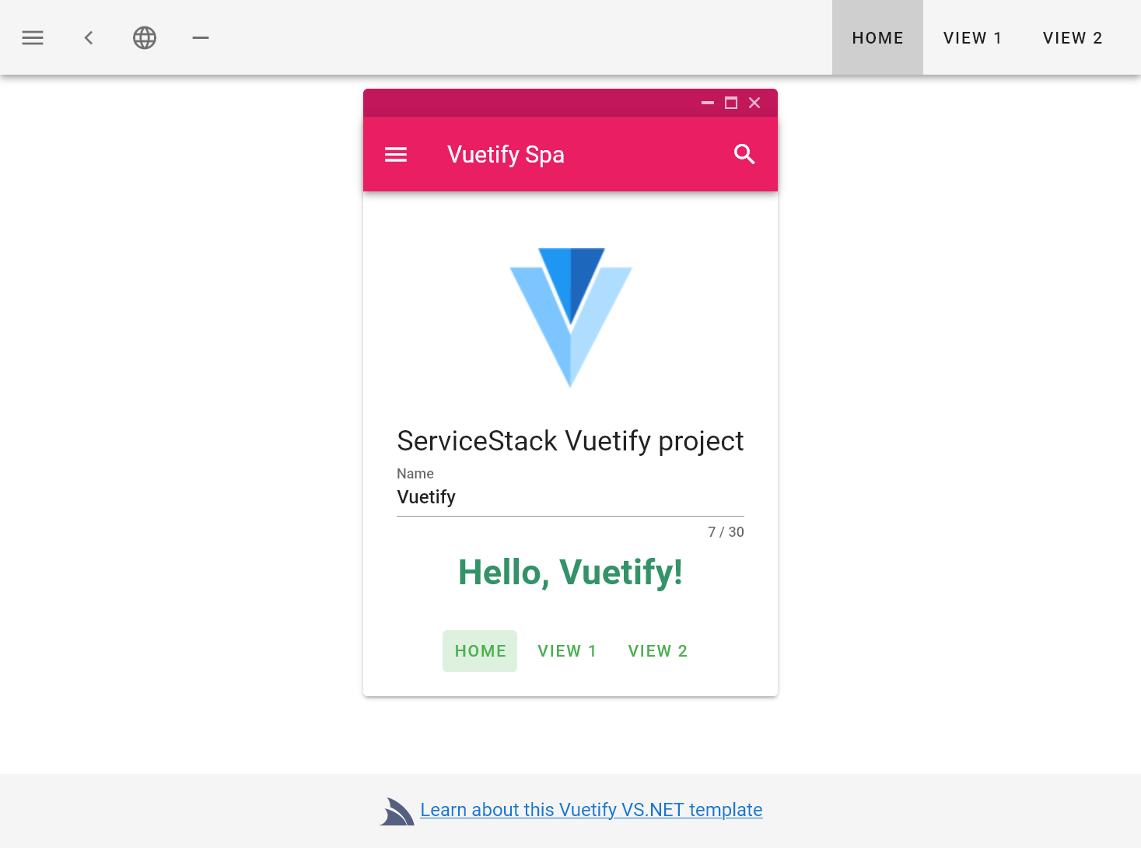Click the globe icon in top toolbar

click(145, 37)
